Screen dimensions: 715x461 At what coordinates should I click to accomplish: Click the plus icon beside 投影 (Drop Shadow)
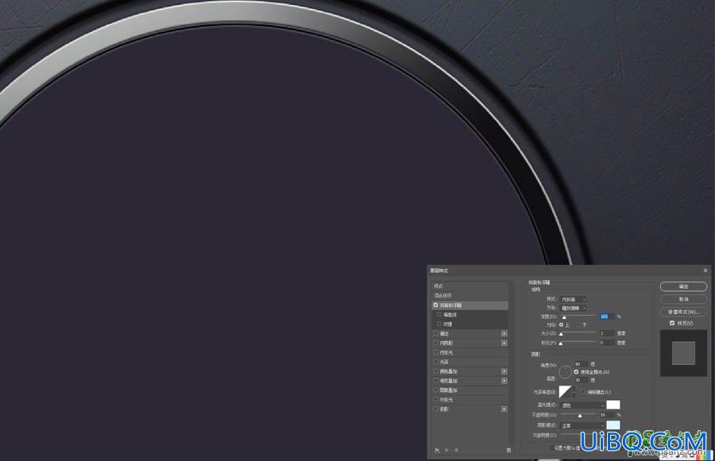click(504, 409)
